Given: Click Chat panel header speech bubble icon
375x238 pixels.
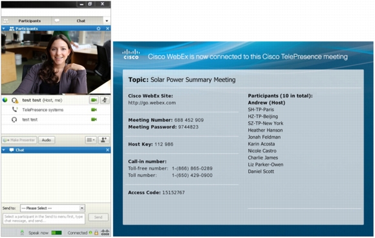Looking at the screenshot, I should (12, 150).
